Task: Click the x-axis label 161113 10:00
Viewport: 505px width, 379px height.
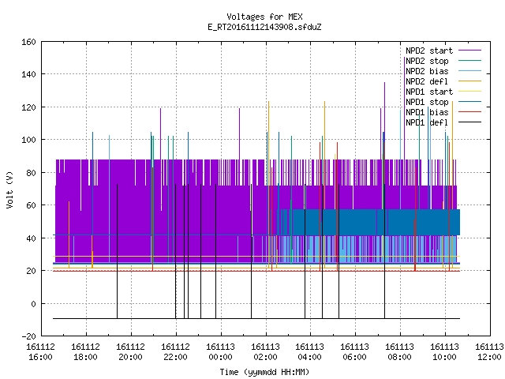Action: [444, 352]
